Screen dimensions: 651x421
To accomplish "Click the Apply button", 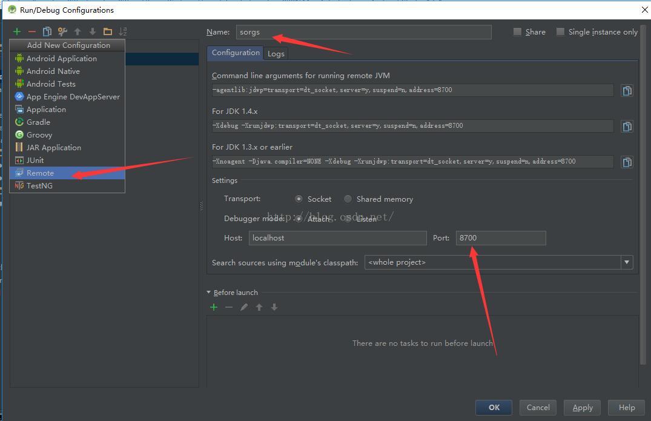I will click(583, 408).
